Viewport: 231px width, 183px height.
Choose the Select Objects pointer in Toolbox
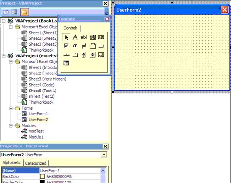(66, 37)
